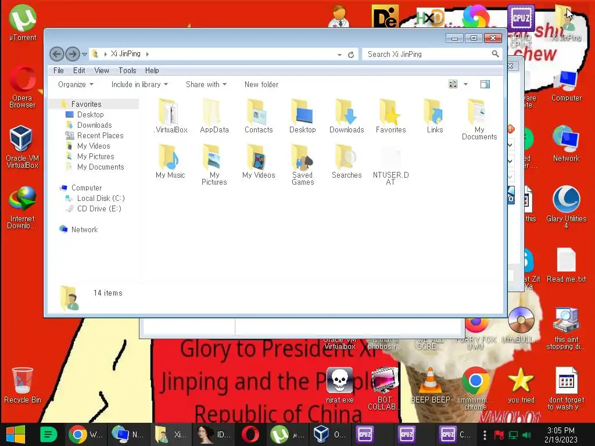Viewport: 595px width, 446px height.
Task: Open the Favorites folder in file pane
Action: tap(391, 116)
